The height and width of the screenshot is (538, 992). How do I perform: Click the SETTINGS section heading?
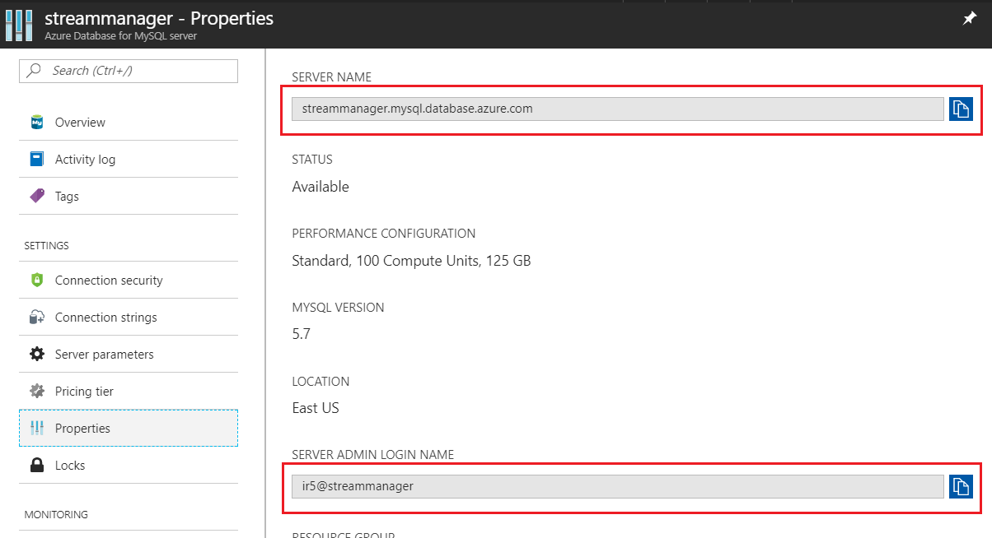(47, 246)
